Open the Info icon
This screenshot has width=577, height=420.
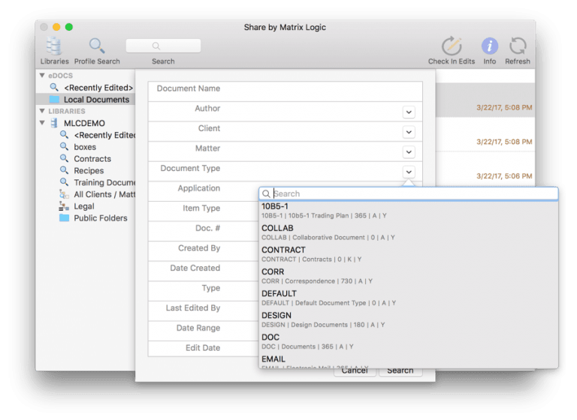pyautogui.click(x=489, y=46)
